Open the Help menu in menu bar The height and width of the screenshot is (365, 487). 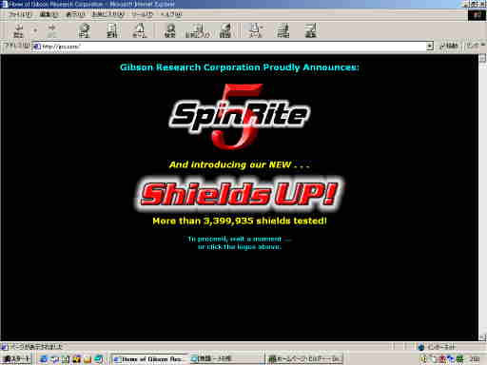pos(171,14)
